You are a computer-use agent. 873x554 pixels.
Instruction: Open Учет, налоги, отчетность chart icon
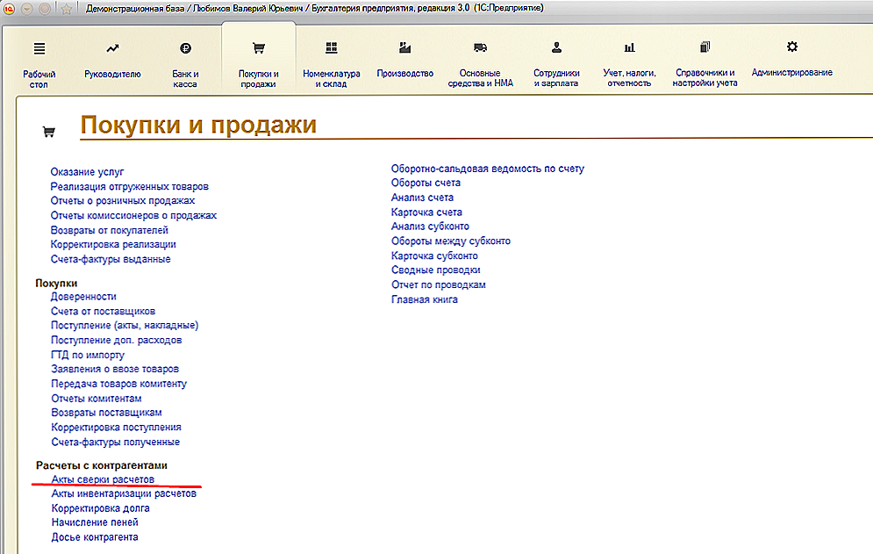(x=629, y=47)
